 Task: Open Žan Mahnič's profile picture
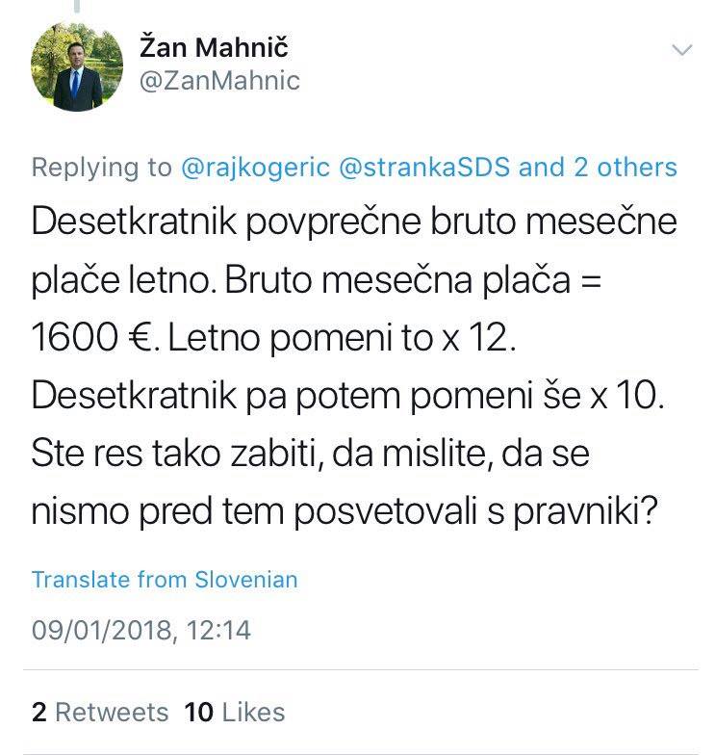[x=77, y=67]
